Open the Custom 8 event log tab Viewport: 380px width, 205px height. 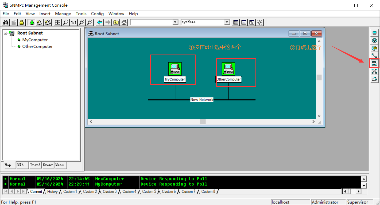208,192
